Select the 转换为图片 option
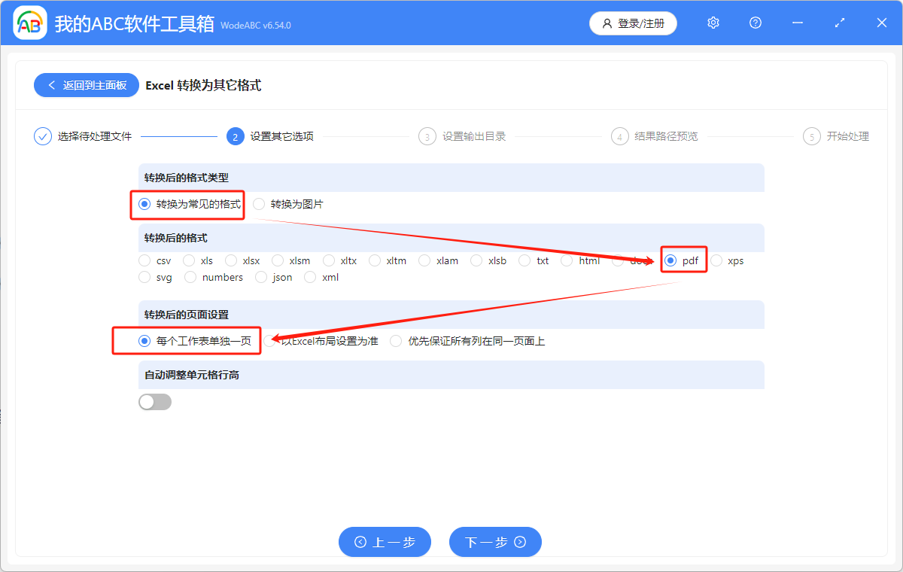 coord(259,203)
